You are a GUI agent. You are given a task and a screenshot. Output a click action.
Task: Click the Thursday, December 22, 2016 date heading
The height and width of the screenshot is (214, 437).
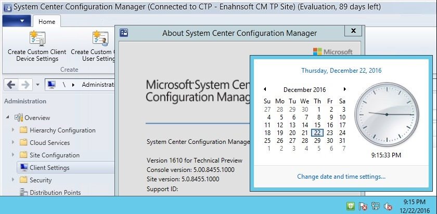[x=341, y=71]
